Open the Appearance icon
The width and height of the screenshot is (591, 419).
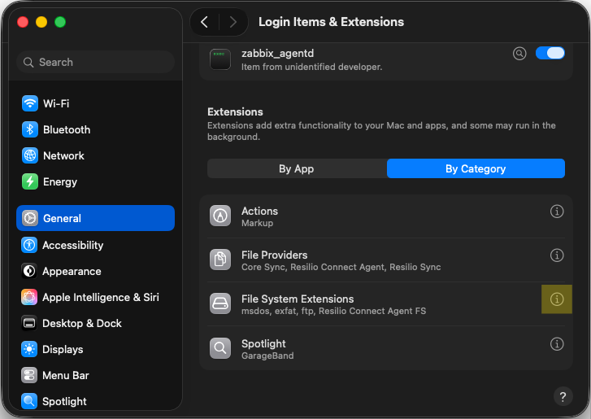(29, 271)
